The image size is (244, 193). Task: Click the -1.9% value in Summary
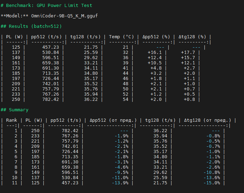[122, 136]
